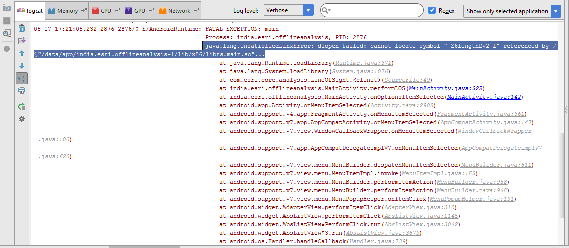Image resolution: width=569 pixels, height=248 pixels.
Task: Click the FATAL EXCEPTION: main log line
Action: tap(242, 29)
